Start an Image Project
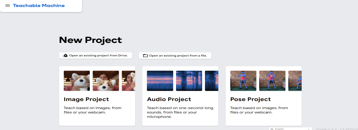Screen dimensions: 358x130 [x=86, y=99]
